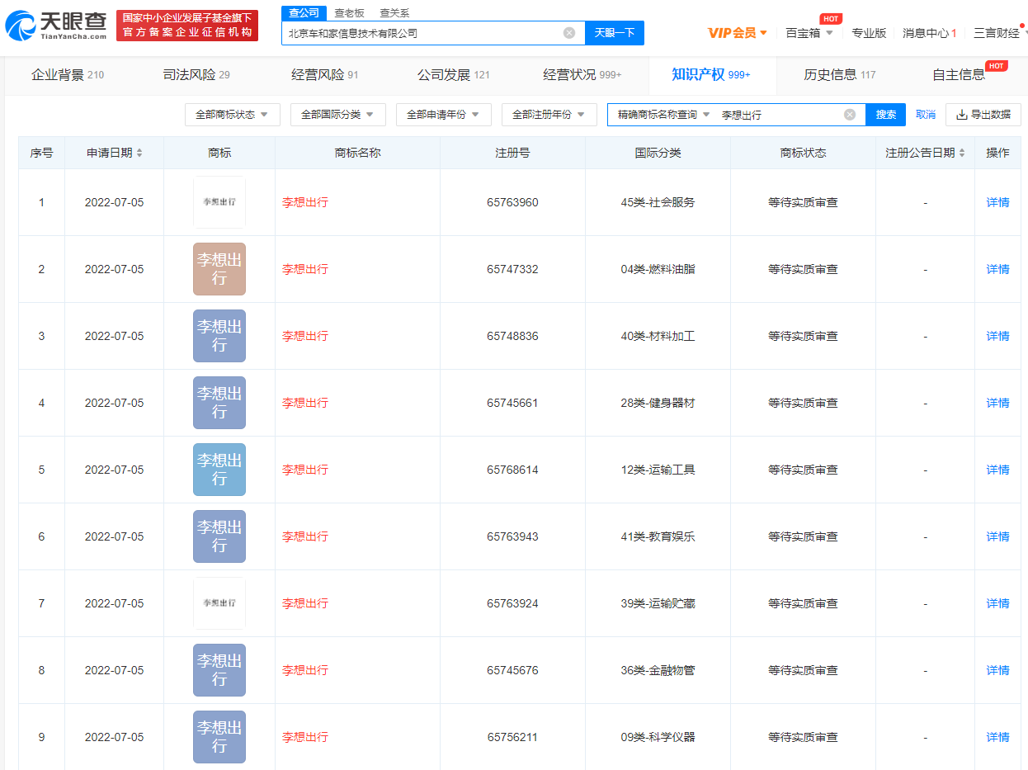This screenshot has width=1028, height=770.
Task: Open 详情 for 12类-运输工具 row
Action: [x=998, y=470]
